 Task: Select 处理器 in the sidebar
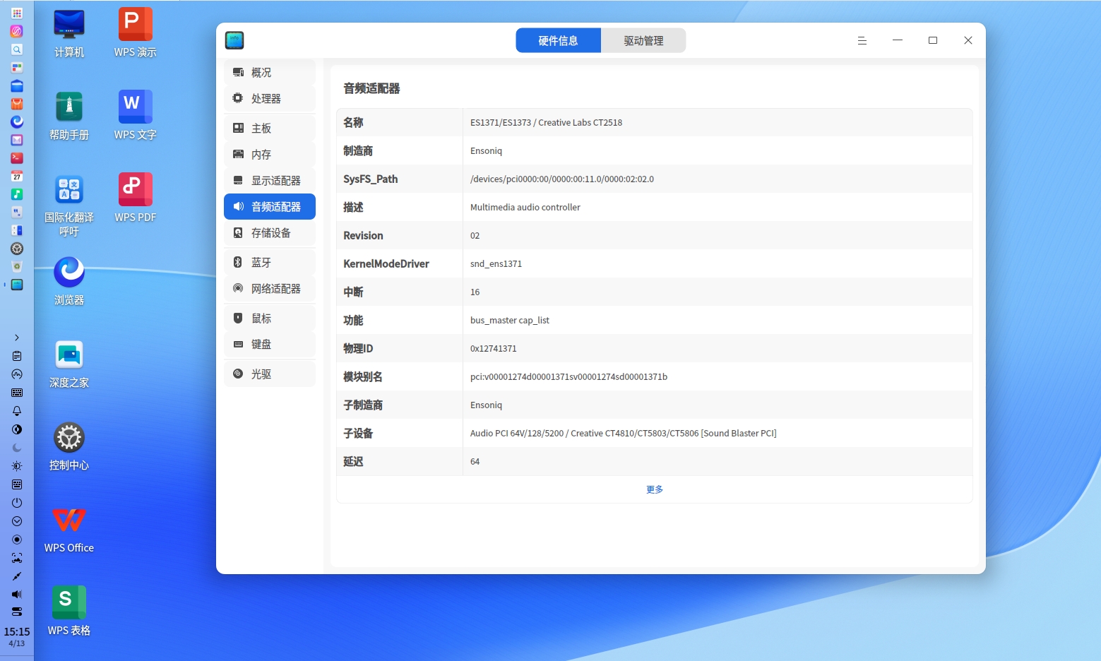pyautogui.click(x=270, y=99)
